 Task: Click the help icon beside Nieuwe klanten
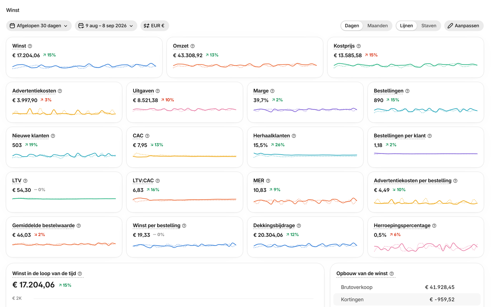click(x=53, y=136)
